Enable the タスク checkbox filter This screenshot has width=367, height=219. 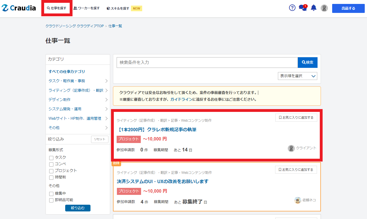pyautogui.click(x=51, y=158)
